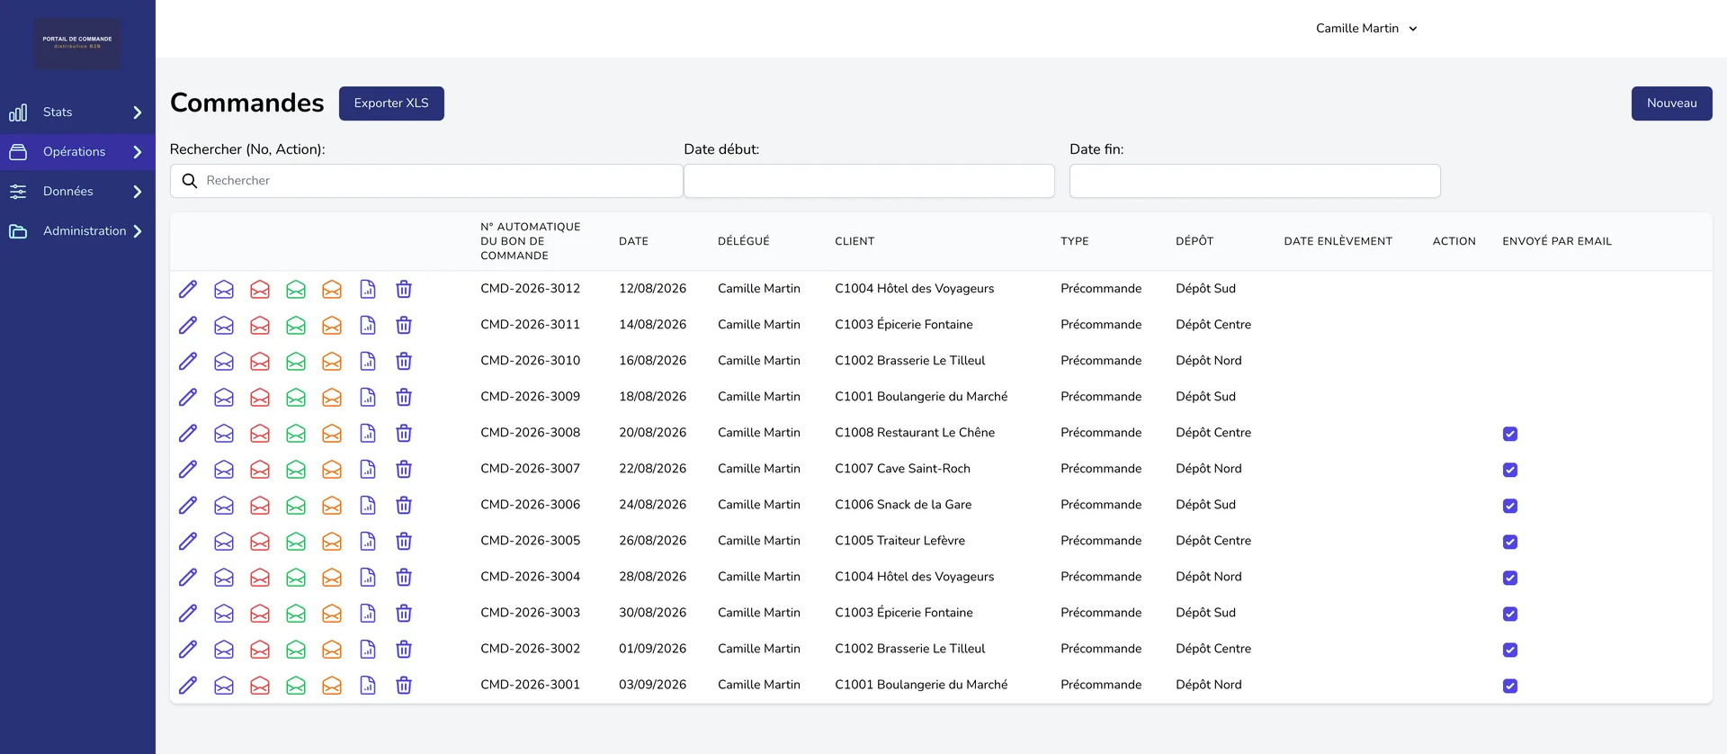Viewport: 1727px width, 754px height.
Task: Click the 'C1005 Traiteur Lefèvre' client cell
Action: (899, 541)
